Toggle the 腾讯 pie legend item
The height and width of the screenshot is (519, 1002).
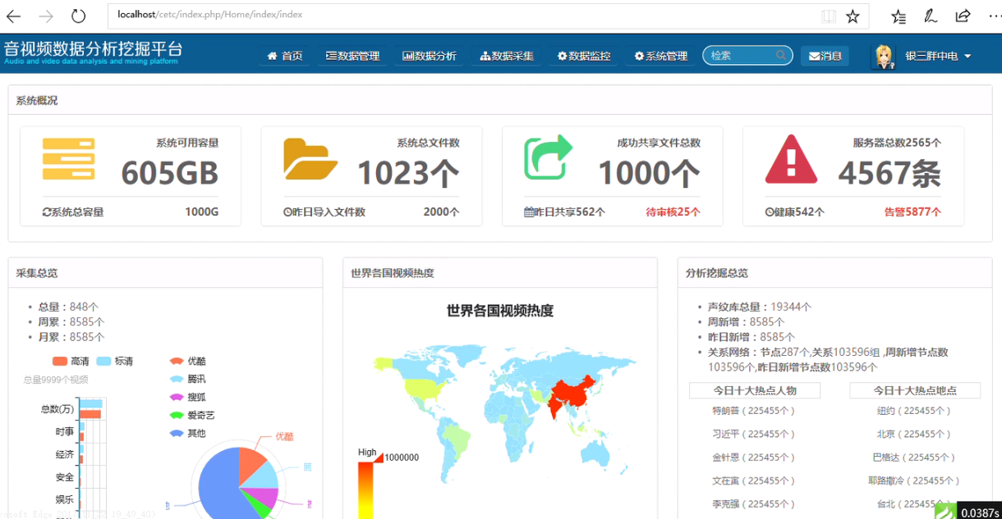point(188,380)
